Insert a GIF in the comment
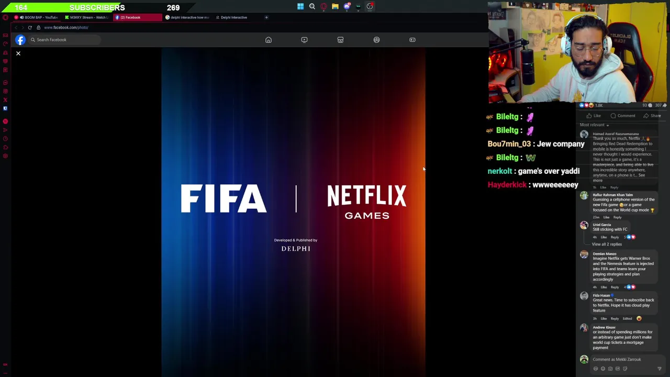 pyautogui.click(x=618, y=369)
